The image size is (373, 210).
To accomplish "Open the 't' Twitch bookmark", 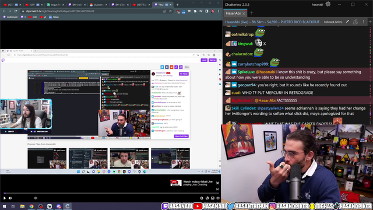I will coord(23,17).
